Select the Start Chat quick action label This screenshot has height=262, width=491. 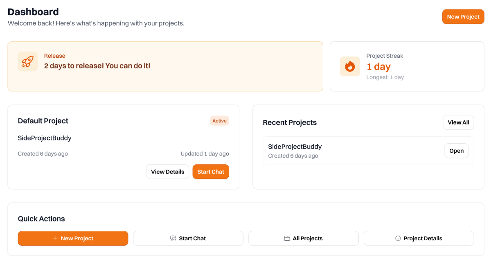tap(192, 238)
